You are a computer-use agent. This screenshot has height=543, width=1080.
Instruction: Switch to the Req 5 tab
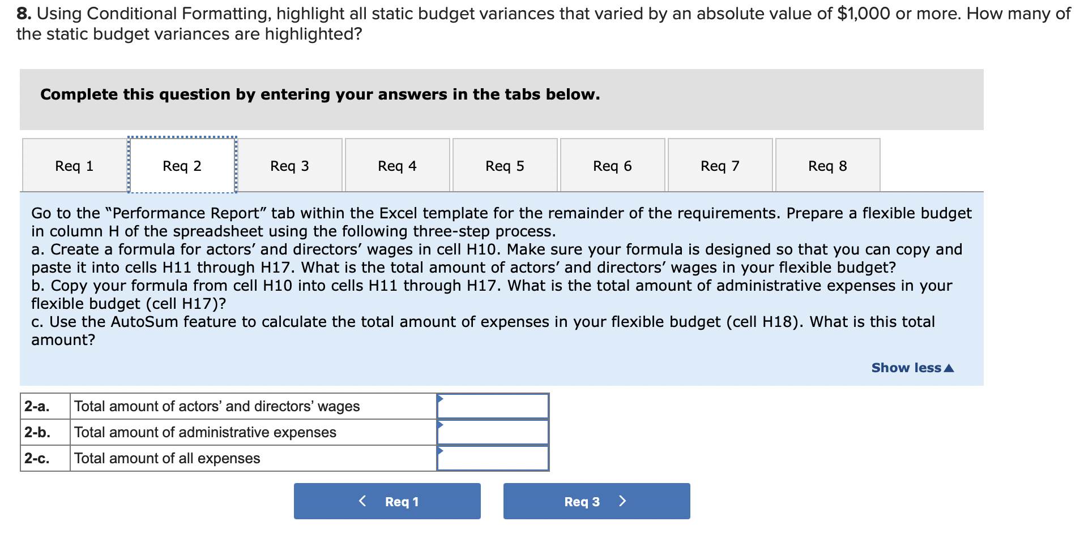(x=504, y=165)
